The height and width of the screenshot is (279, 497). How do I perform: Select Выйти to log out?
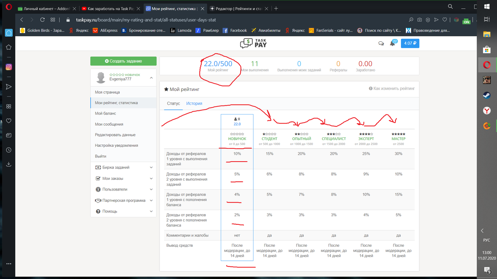pos(123,156)
